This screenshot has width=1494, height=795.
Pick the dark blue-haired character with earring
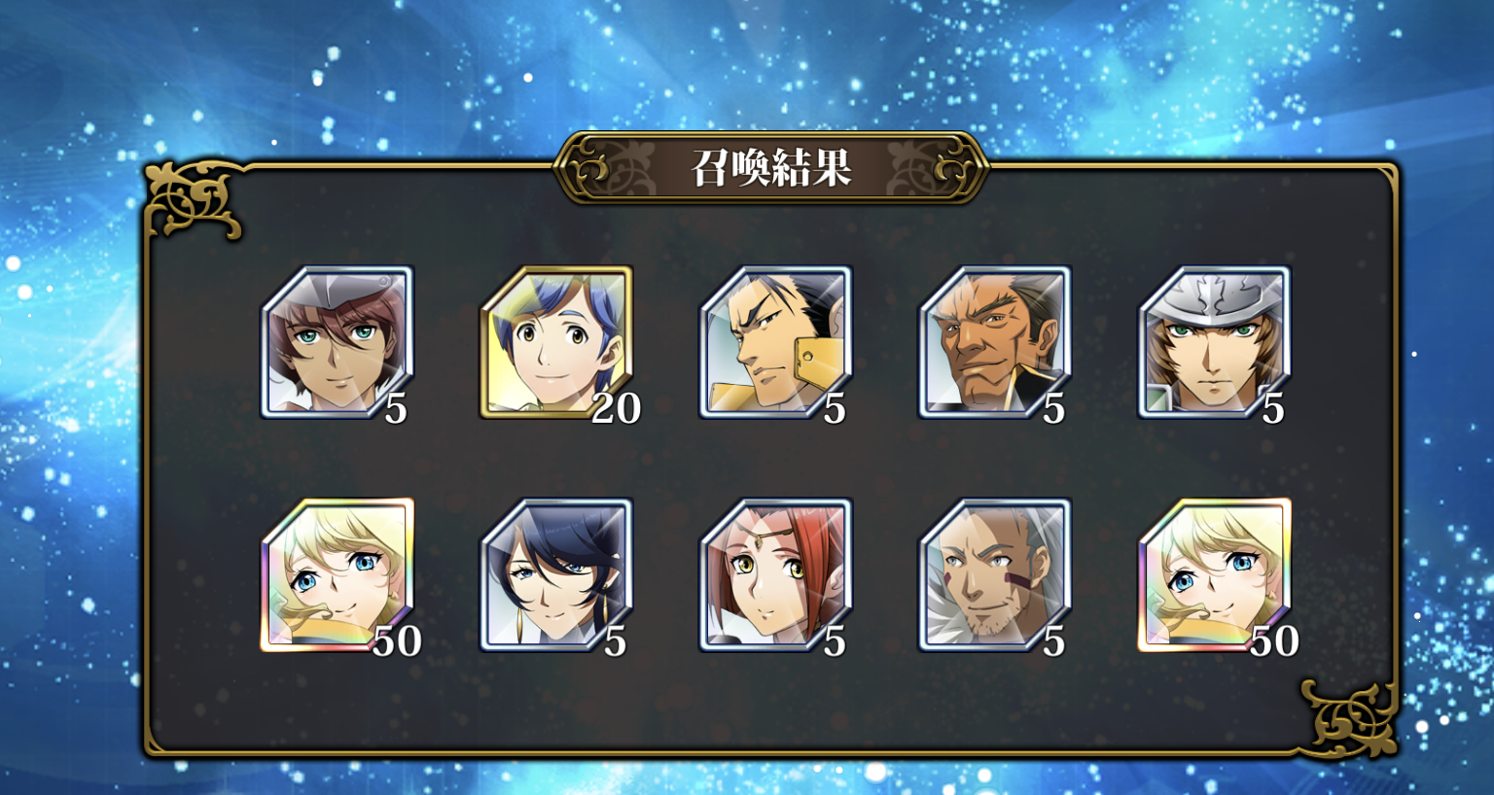(556, 574)
